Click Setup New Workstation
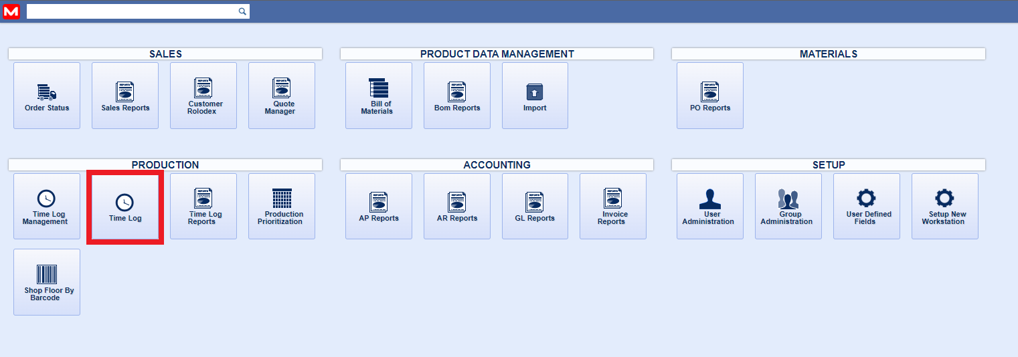 point(945,206)
